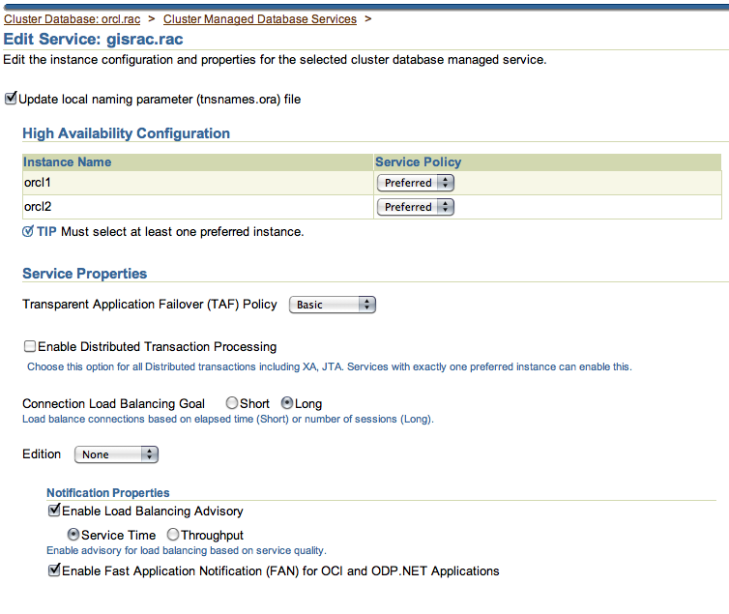
Task: Open the Cluster Managed Database Services breadcrumb
Action: click(259, 19)
